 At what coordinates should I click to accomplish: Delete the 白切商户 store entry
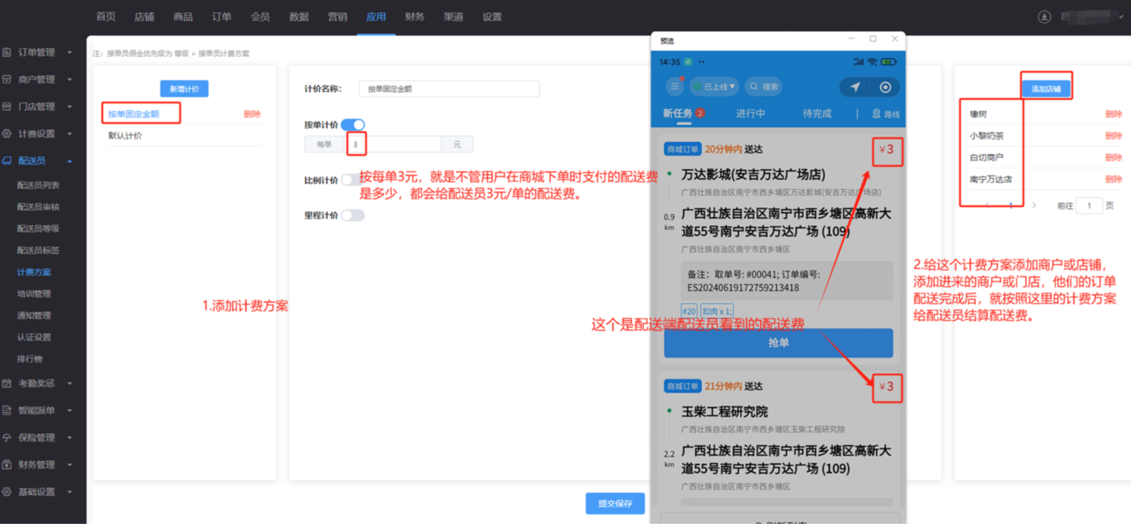click(x=1113, y=157)
